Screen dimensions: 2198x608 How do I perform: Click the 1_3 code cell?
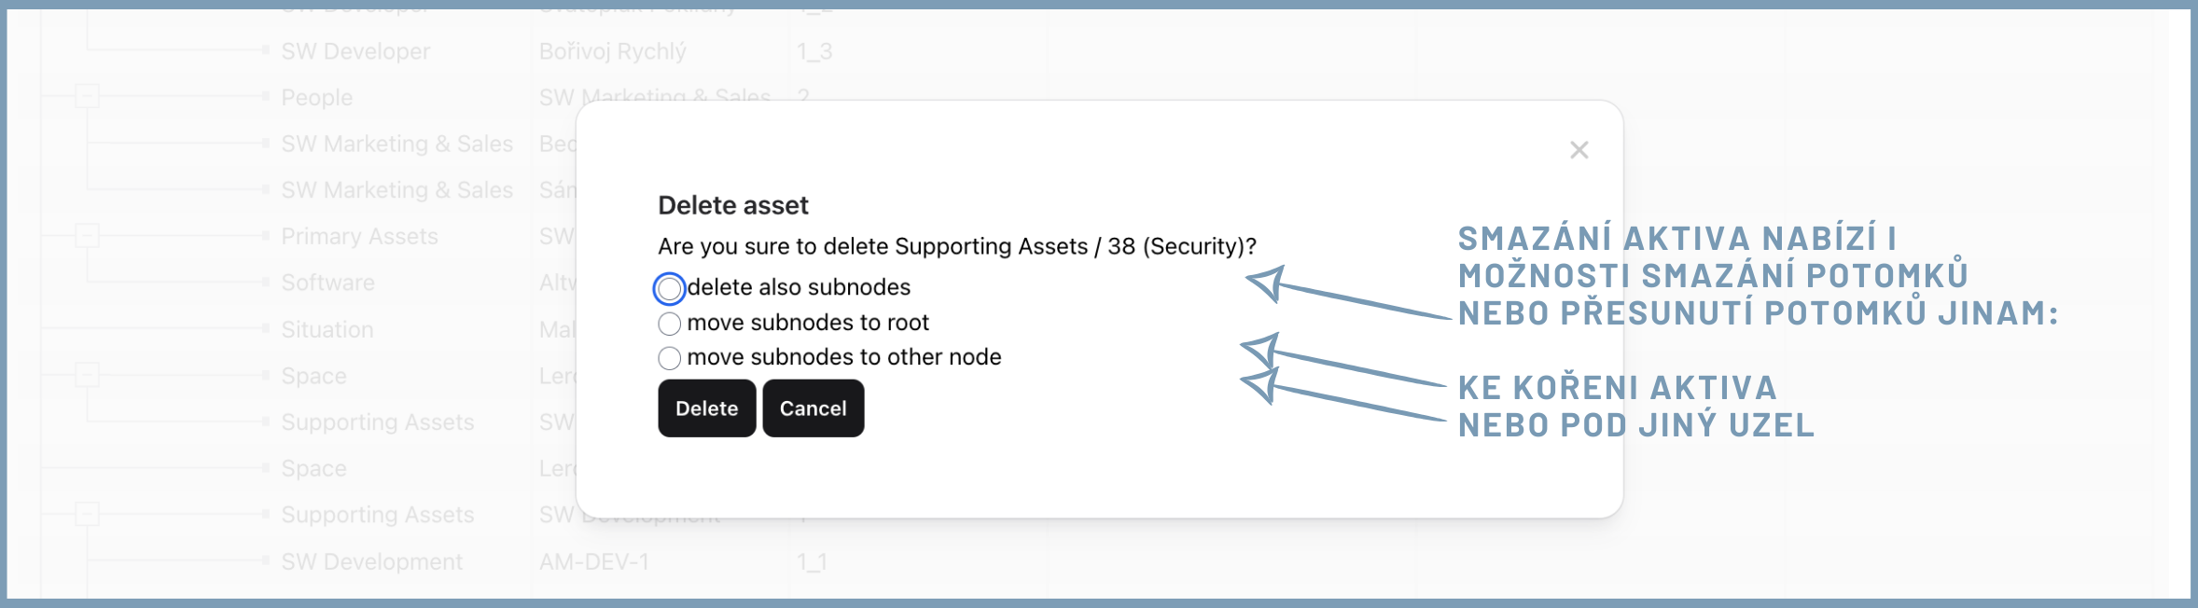(x=814, y=51)
